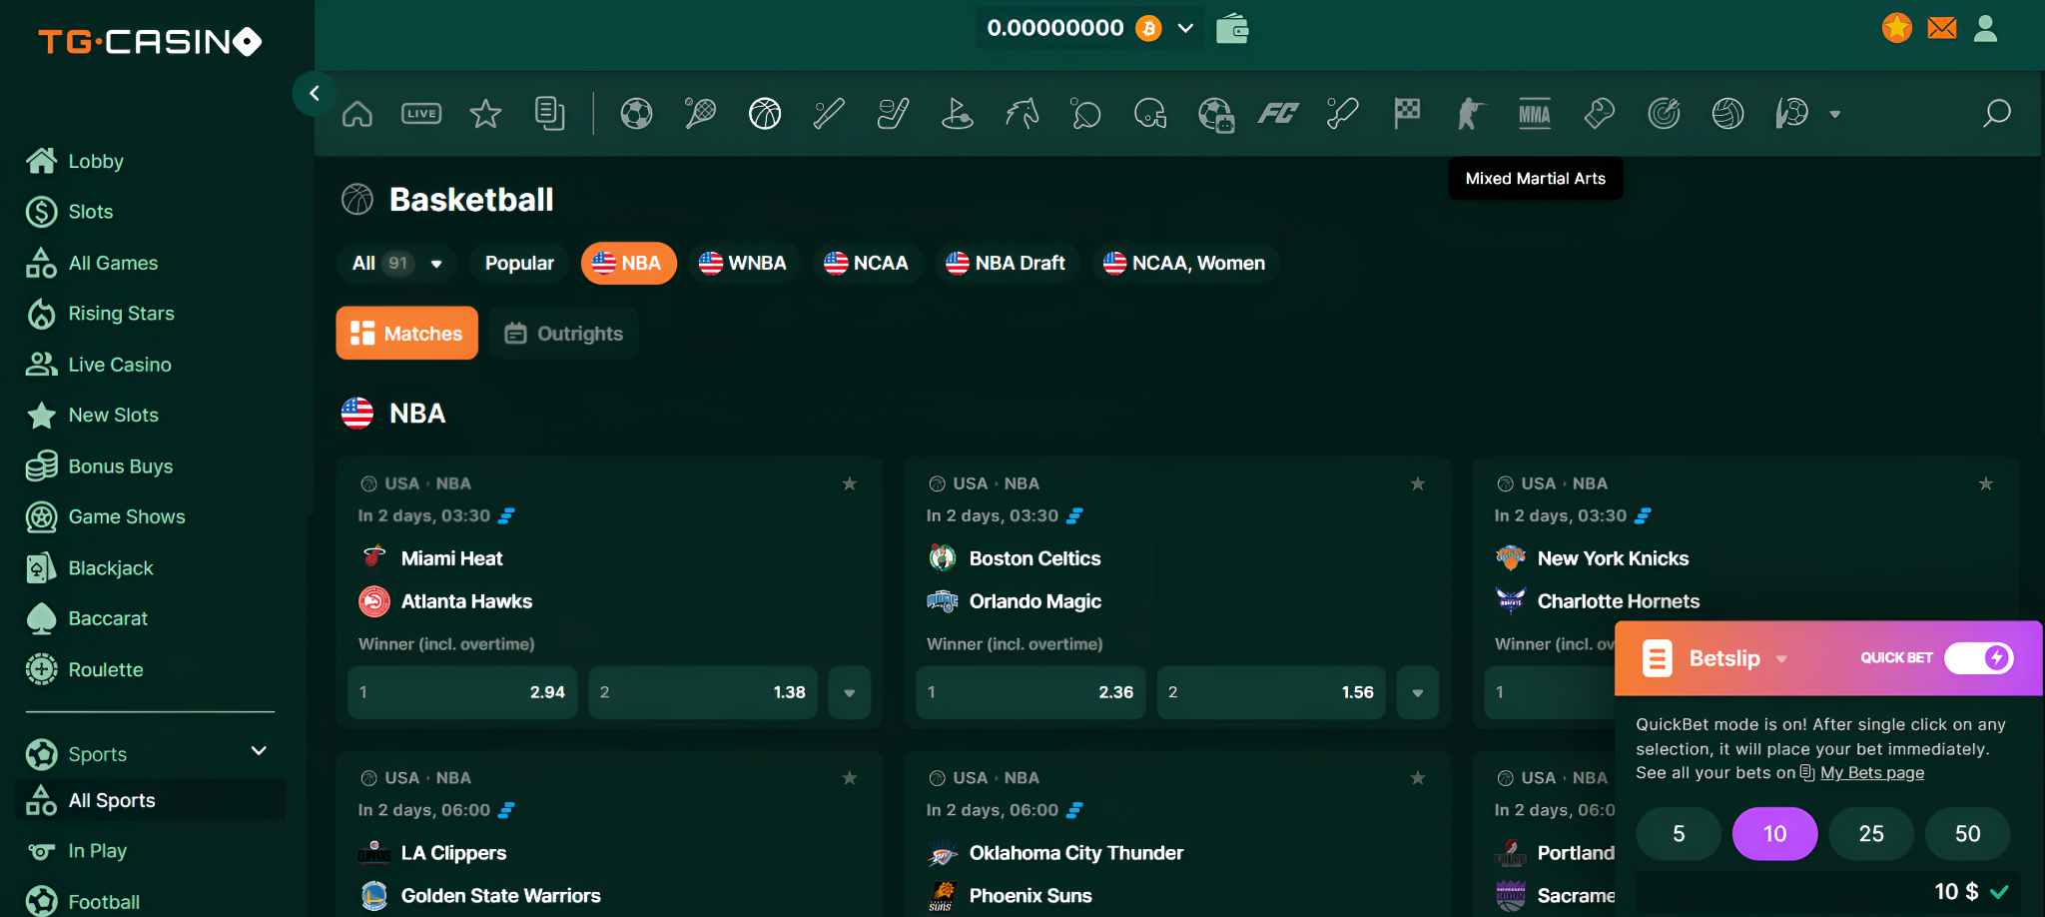
Task: Disable the Quick Bet toggle
Action: pos(1979,658)
